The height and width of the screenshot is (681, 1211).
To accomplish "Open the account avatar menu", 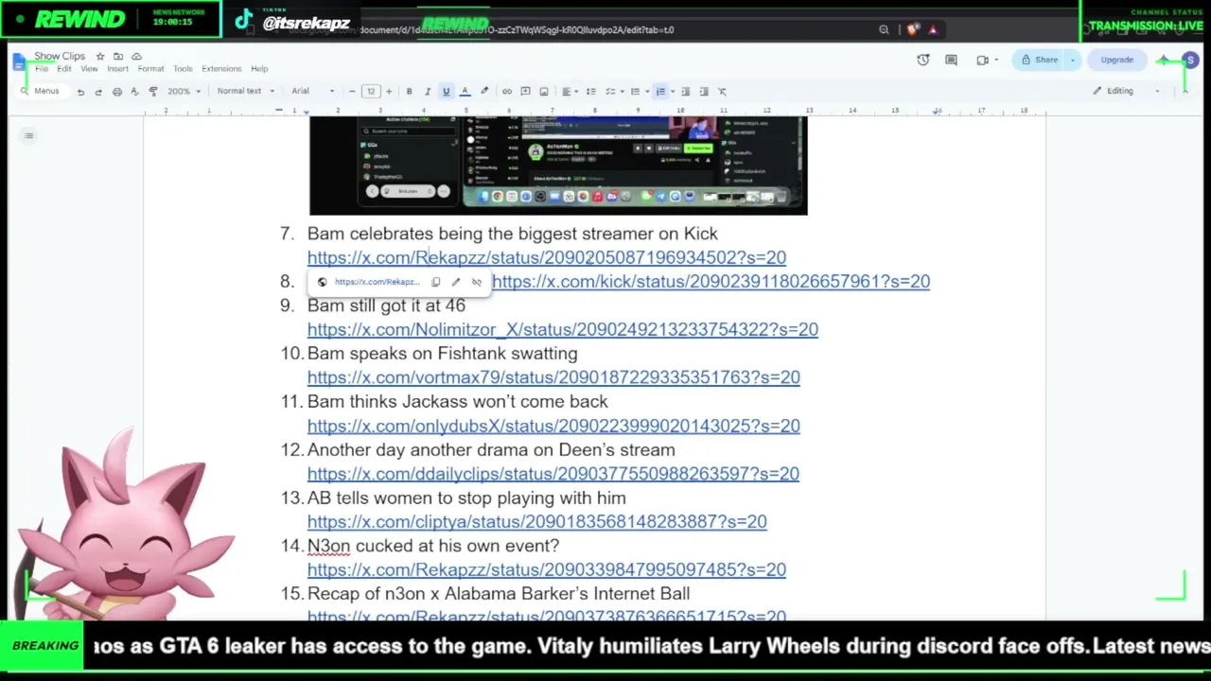I will (1190, 61).
